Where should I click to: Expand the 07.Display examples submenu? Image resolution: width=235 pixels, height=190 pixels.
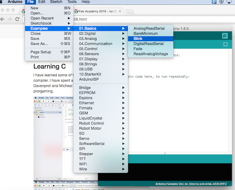pyautogui.click(x=101, y=59)
